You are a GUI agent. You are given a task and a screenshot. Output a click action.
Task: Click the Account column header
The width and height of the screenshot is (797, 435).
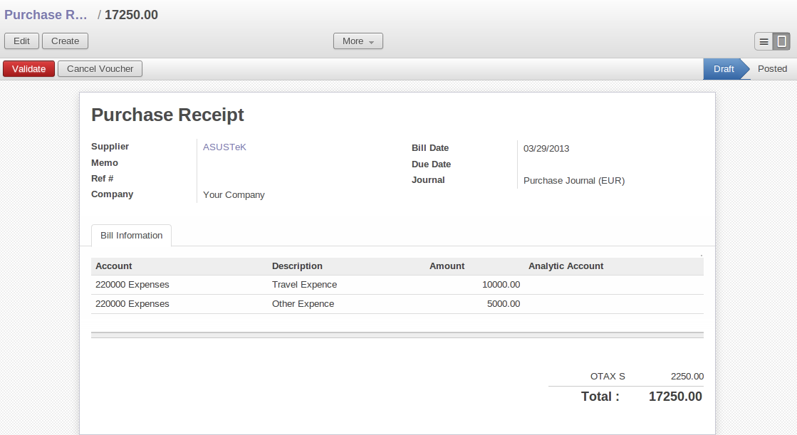(114, 266)
